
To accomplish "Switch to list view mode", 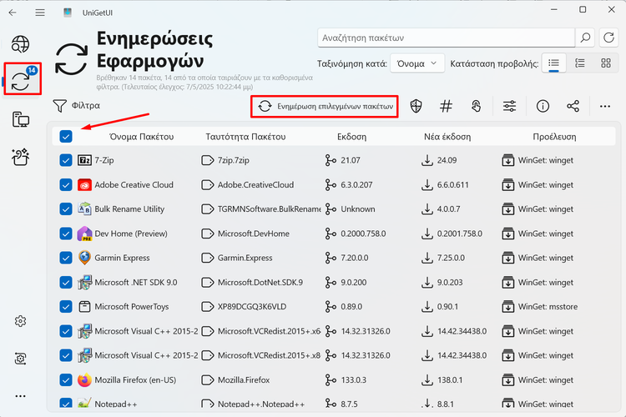I will click(x=553, y=63).
